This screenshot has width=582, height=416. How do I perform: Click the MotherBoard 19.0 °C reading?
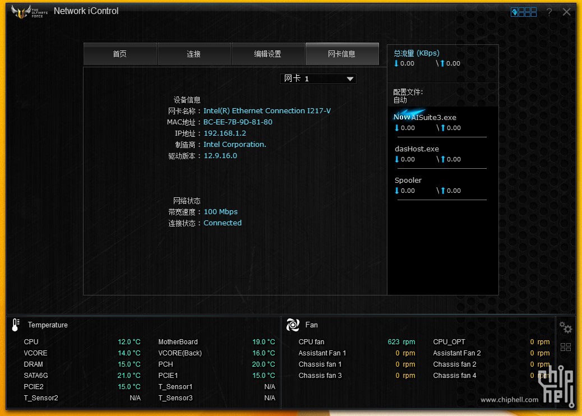pos(264,342)
